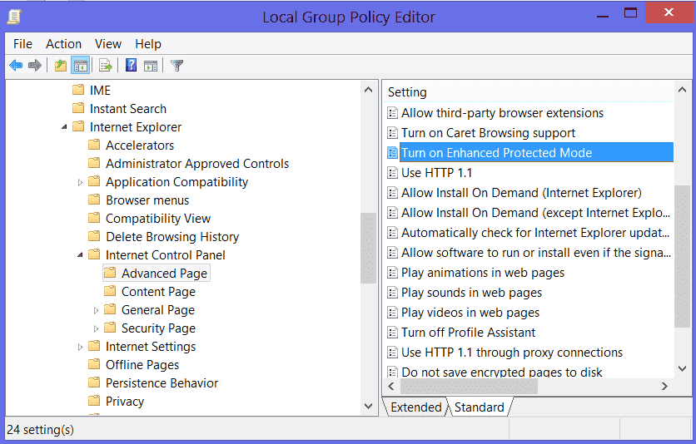Image resolution: width=696 pixels, height=444 pixels.
Task: Click policy icon beside Play videos in web pages
Action: click(392, 313)
